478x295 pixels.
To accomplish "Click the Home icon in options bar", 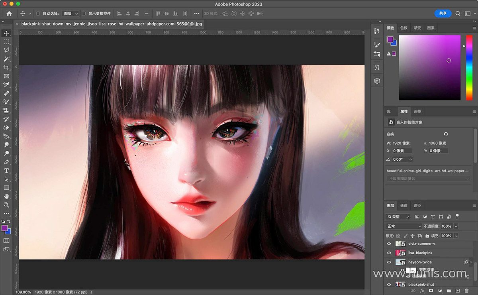I will coord(9,14).
